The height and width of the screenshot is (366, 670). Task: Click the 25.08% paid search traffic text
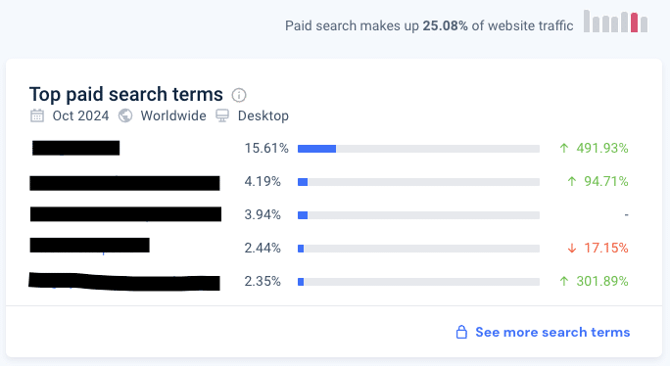pyautogui.click(x=446, y=25)
